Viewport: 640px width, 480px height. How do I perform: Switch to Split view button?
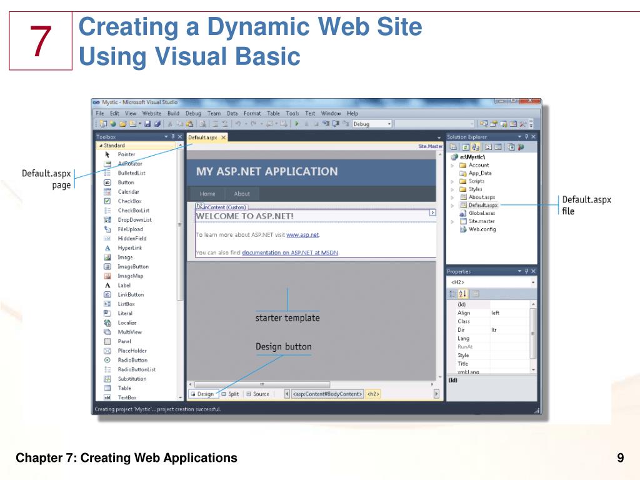(x=230, y=394)
